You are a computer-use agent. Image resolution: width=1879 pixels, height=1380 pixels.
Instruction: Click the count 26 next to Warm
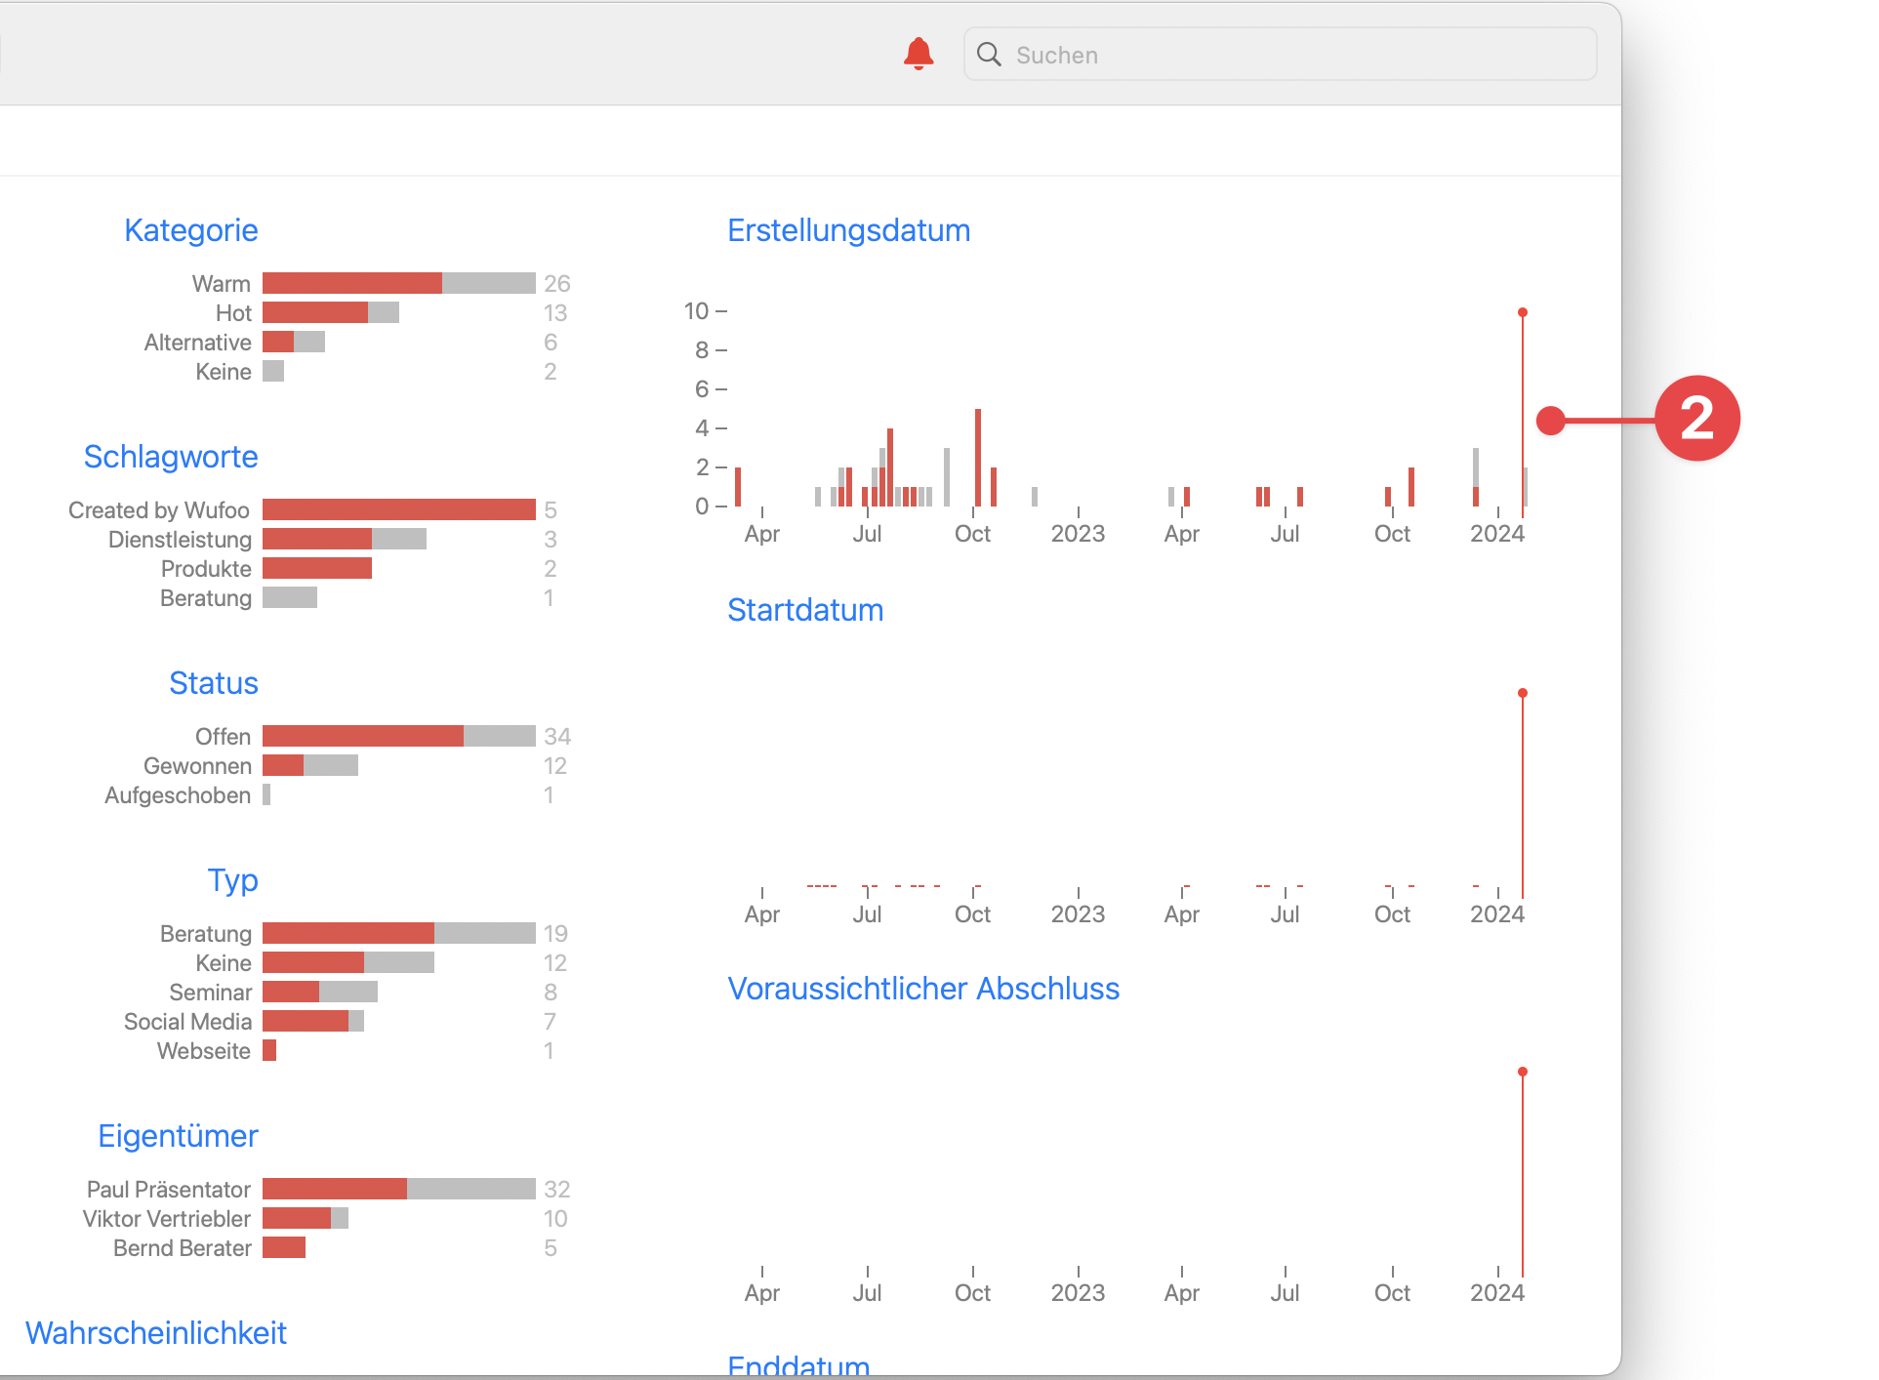pyautogui.click(x=556, y=284)
